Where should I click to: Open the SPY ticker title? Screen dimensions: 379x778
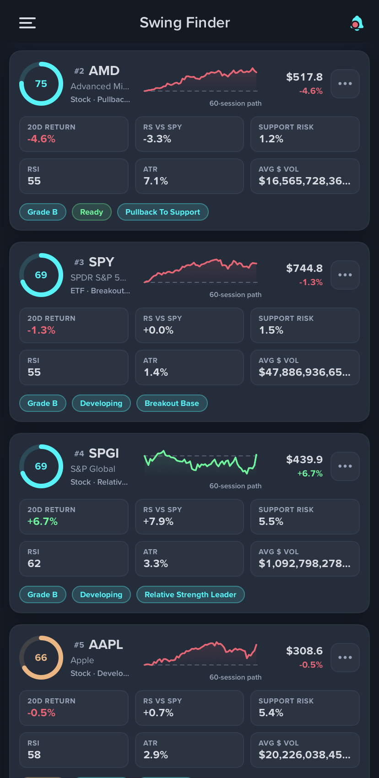click(102, 262)
